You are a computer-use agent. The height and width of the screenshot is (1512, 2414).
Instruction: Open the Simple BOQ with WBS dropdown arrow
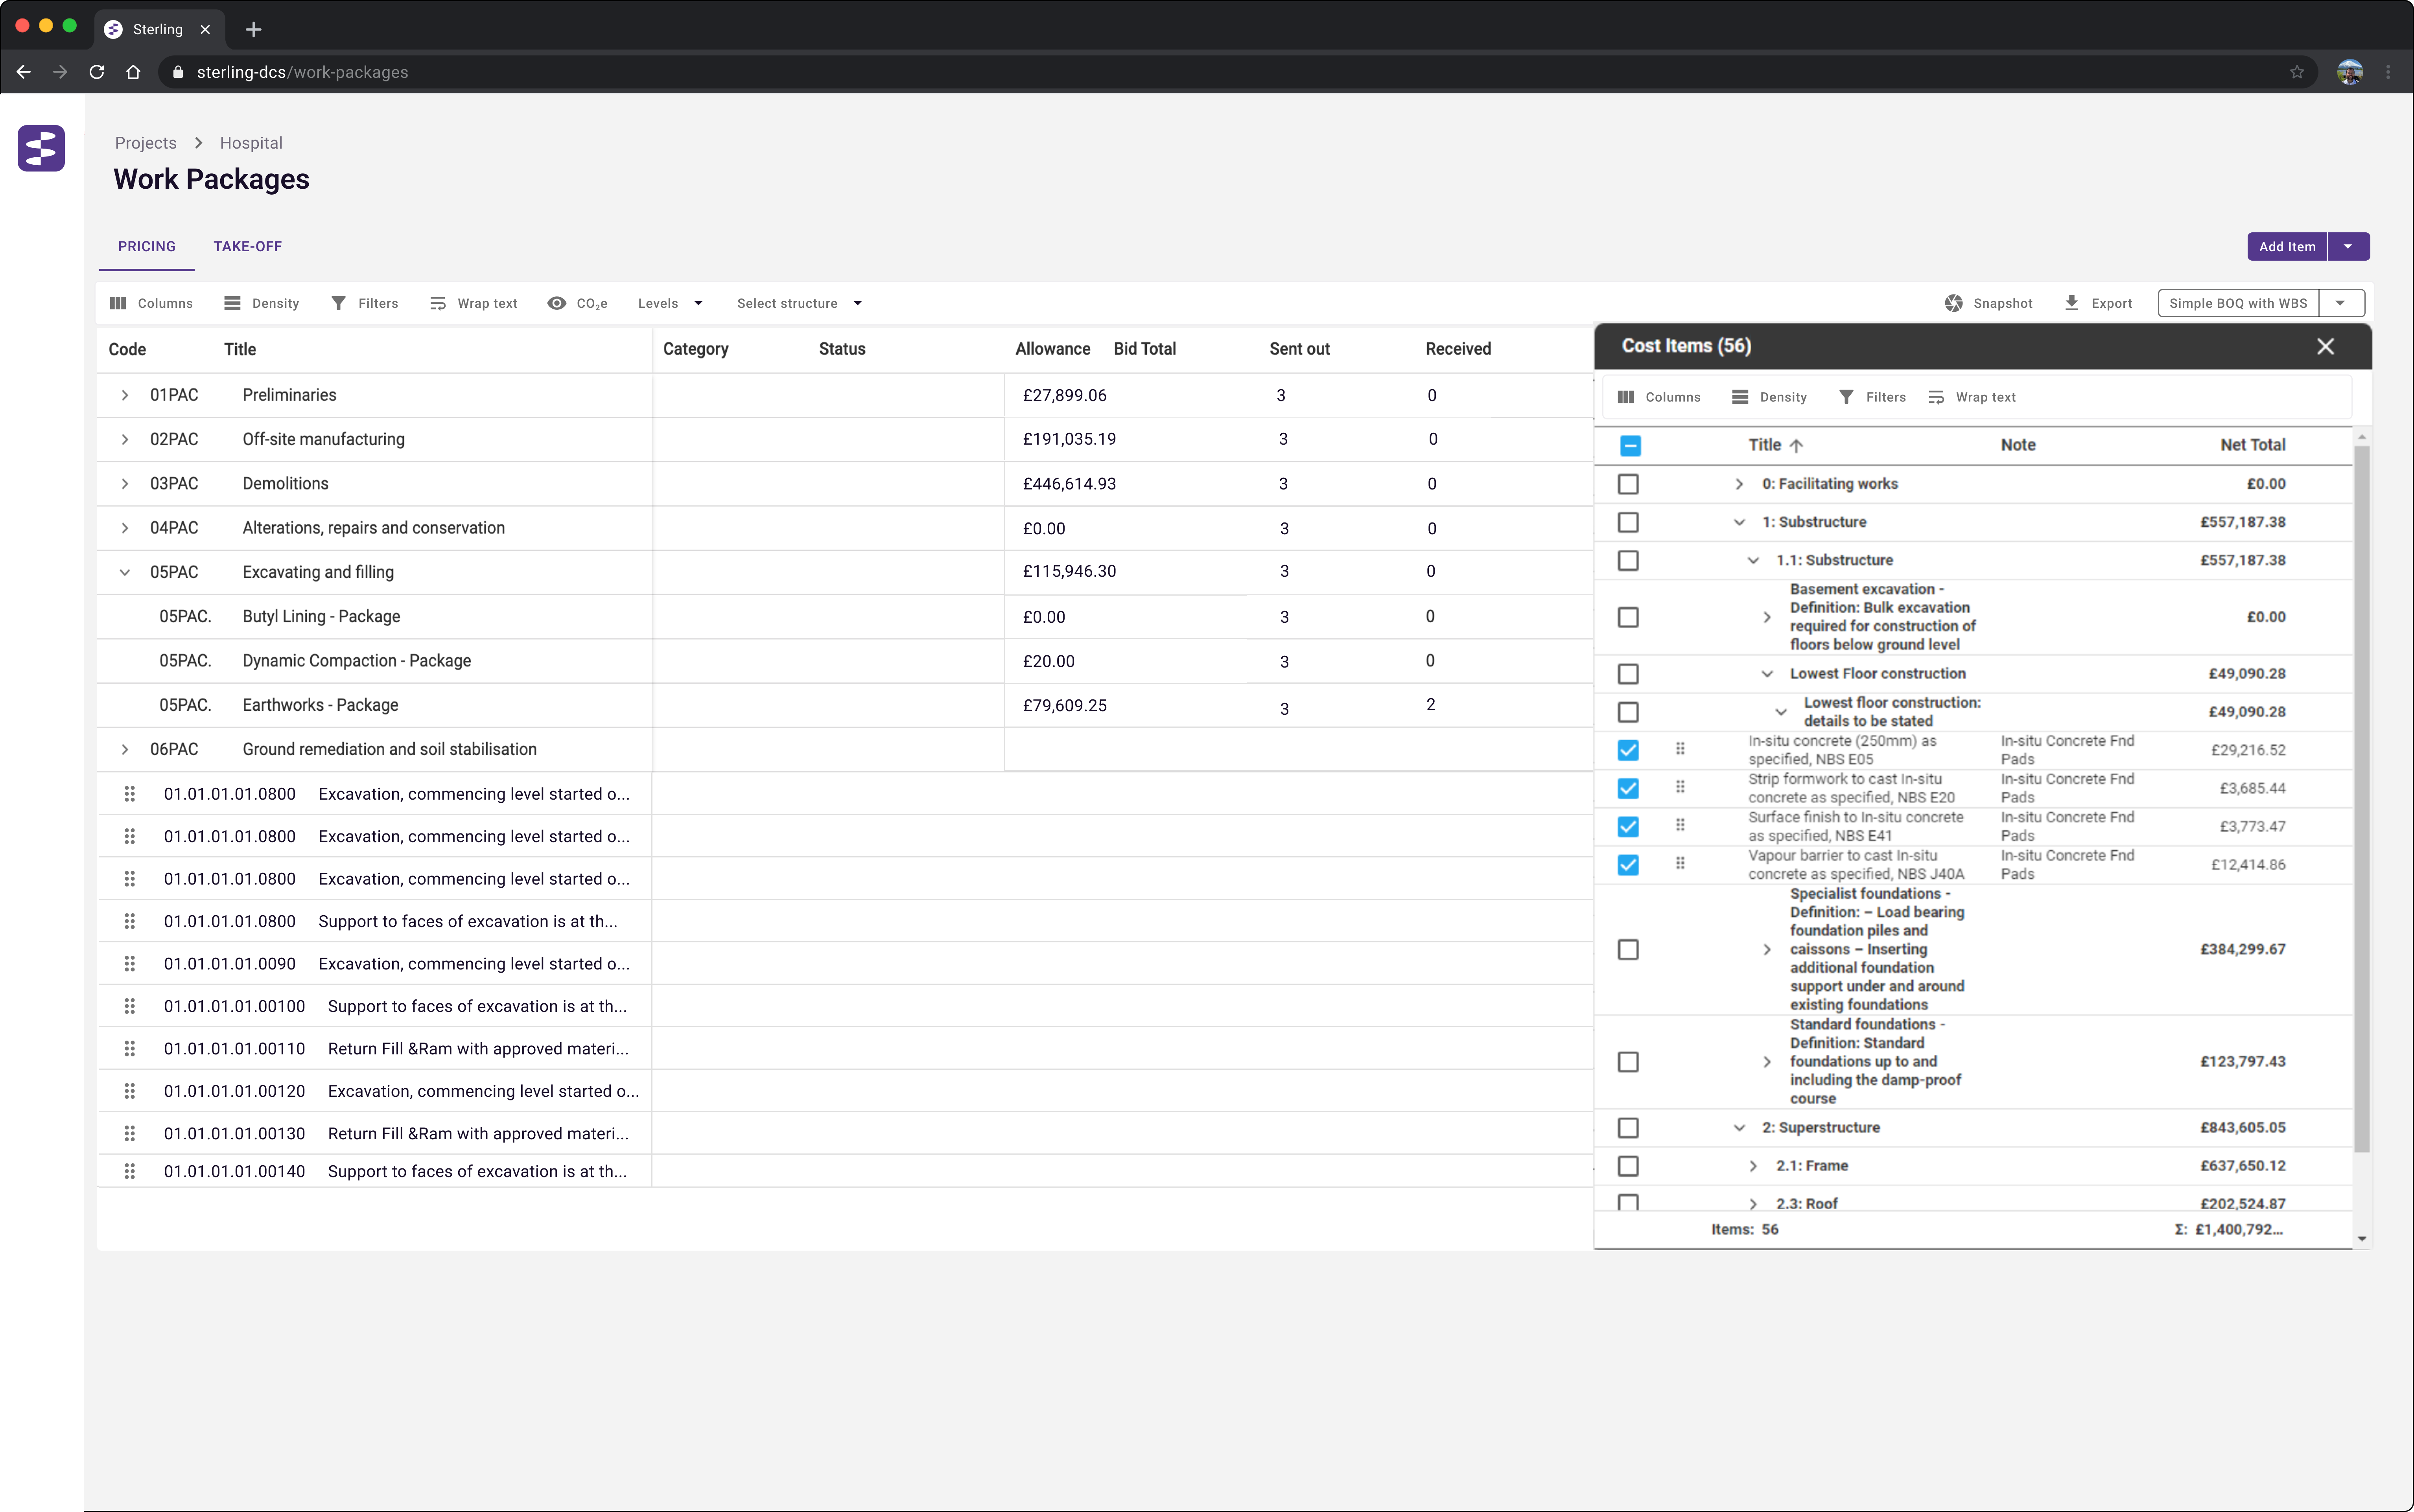coord(2340,303)
